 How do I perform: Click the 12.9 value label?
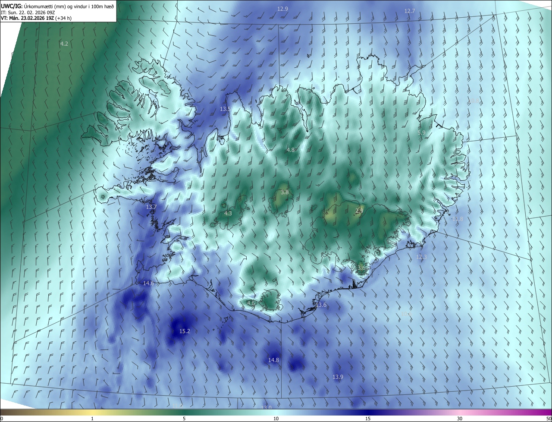[x=282, y=9]
